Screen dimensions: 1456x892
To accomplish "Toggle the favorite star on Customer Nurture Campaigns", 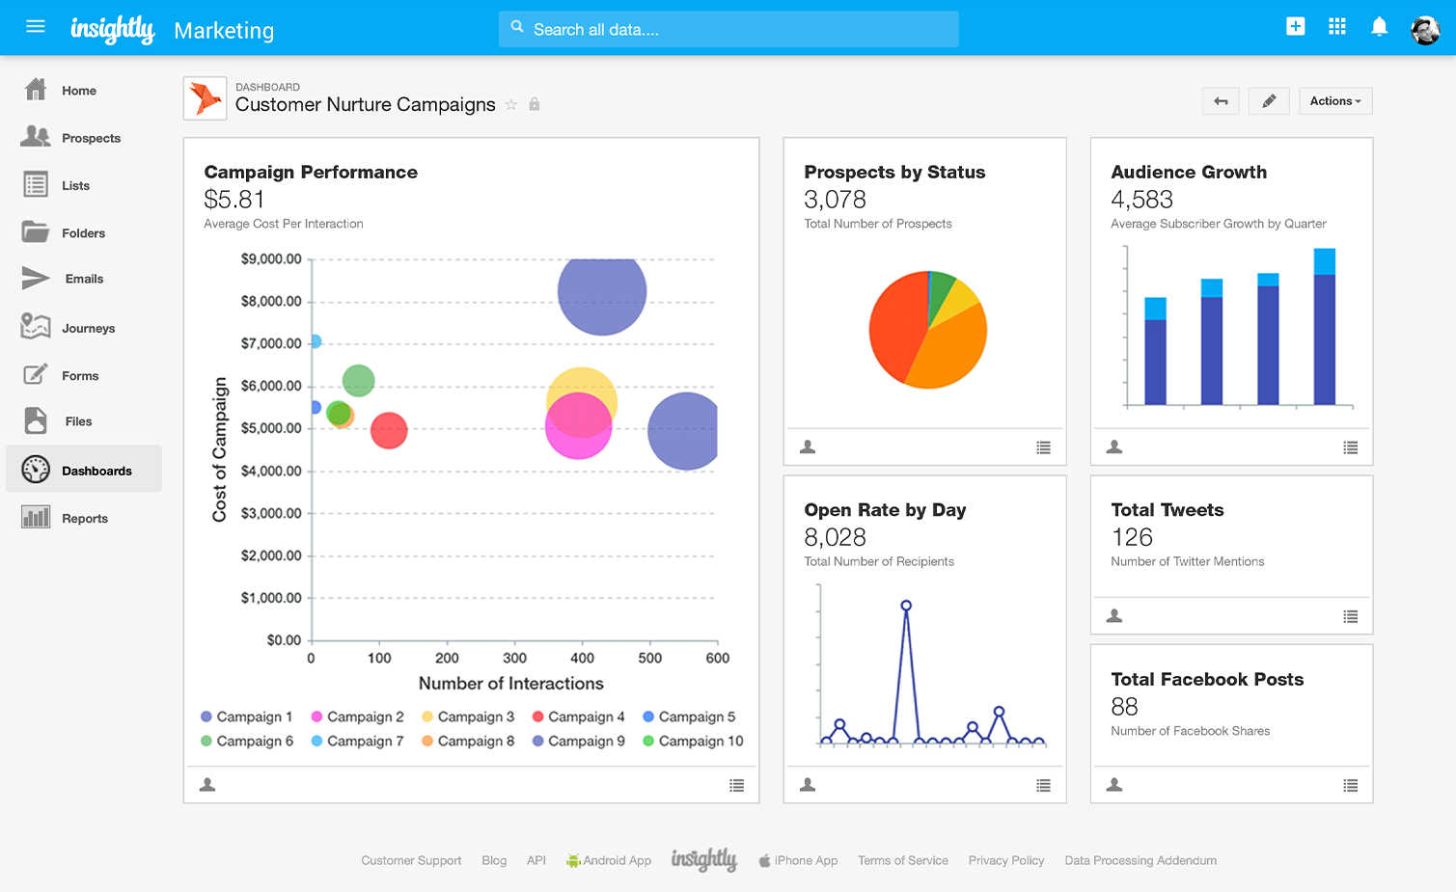I will (511, 105).
